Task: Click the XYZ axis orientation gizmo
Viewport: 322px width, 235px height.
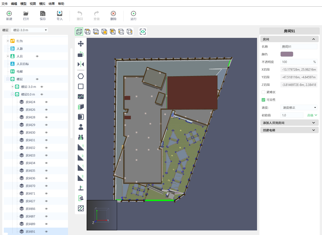Action: 102,215
